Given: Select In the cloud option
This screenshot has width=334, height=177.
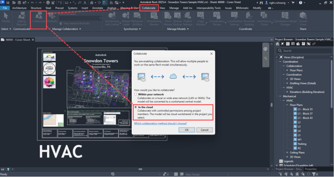Looking at the screenshot, I should (135, 107).
